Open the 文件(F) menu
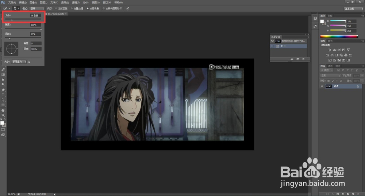Viewport: 365px width, 196px height. (12, 3)
